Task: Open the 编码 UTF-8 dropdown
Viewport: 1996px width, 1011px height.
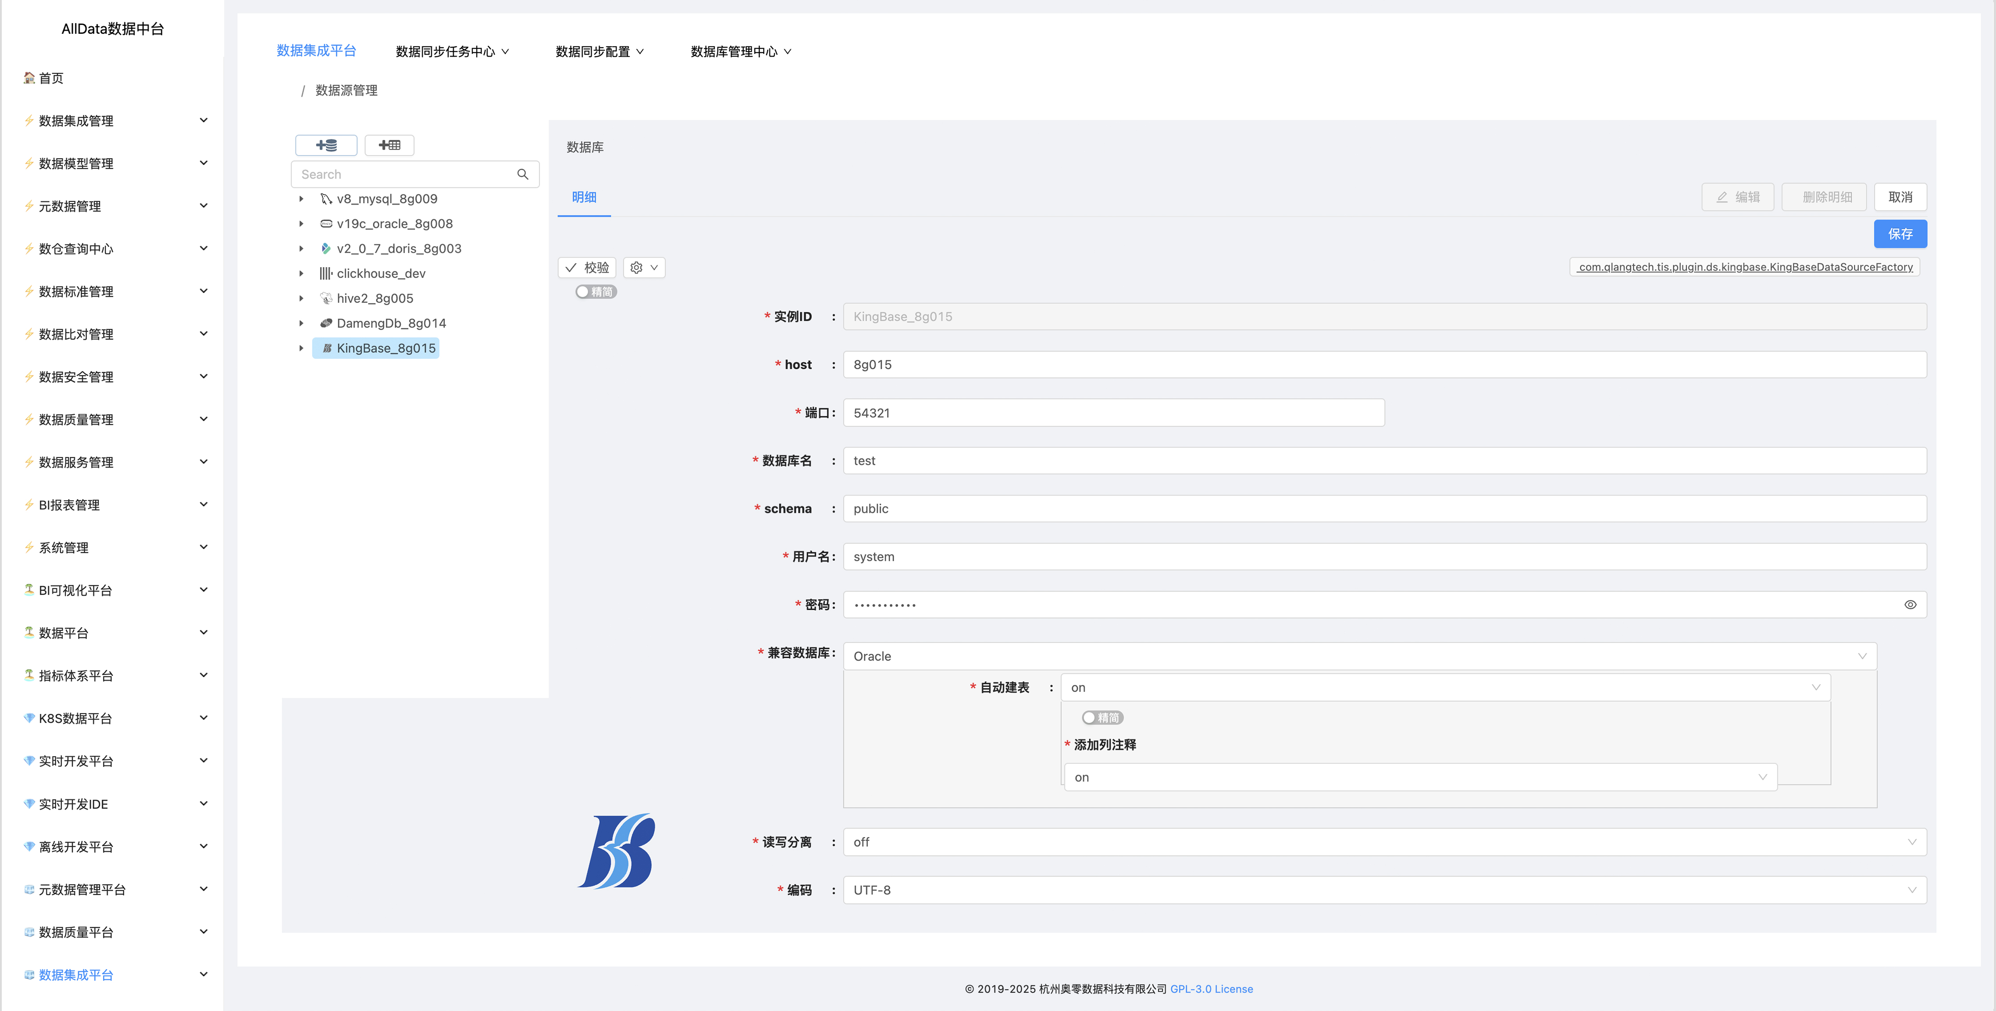Action: click(1384, 890)
